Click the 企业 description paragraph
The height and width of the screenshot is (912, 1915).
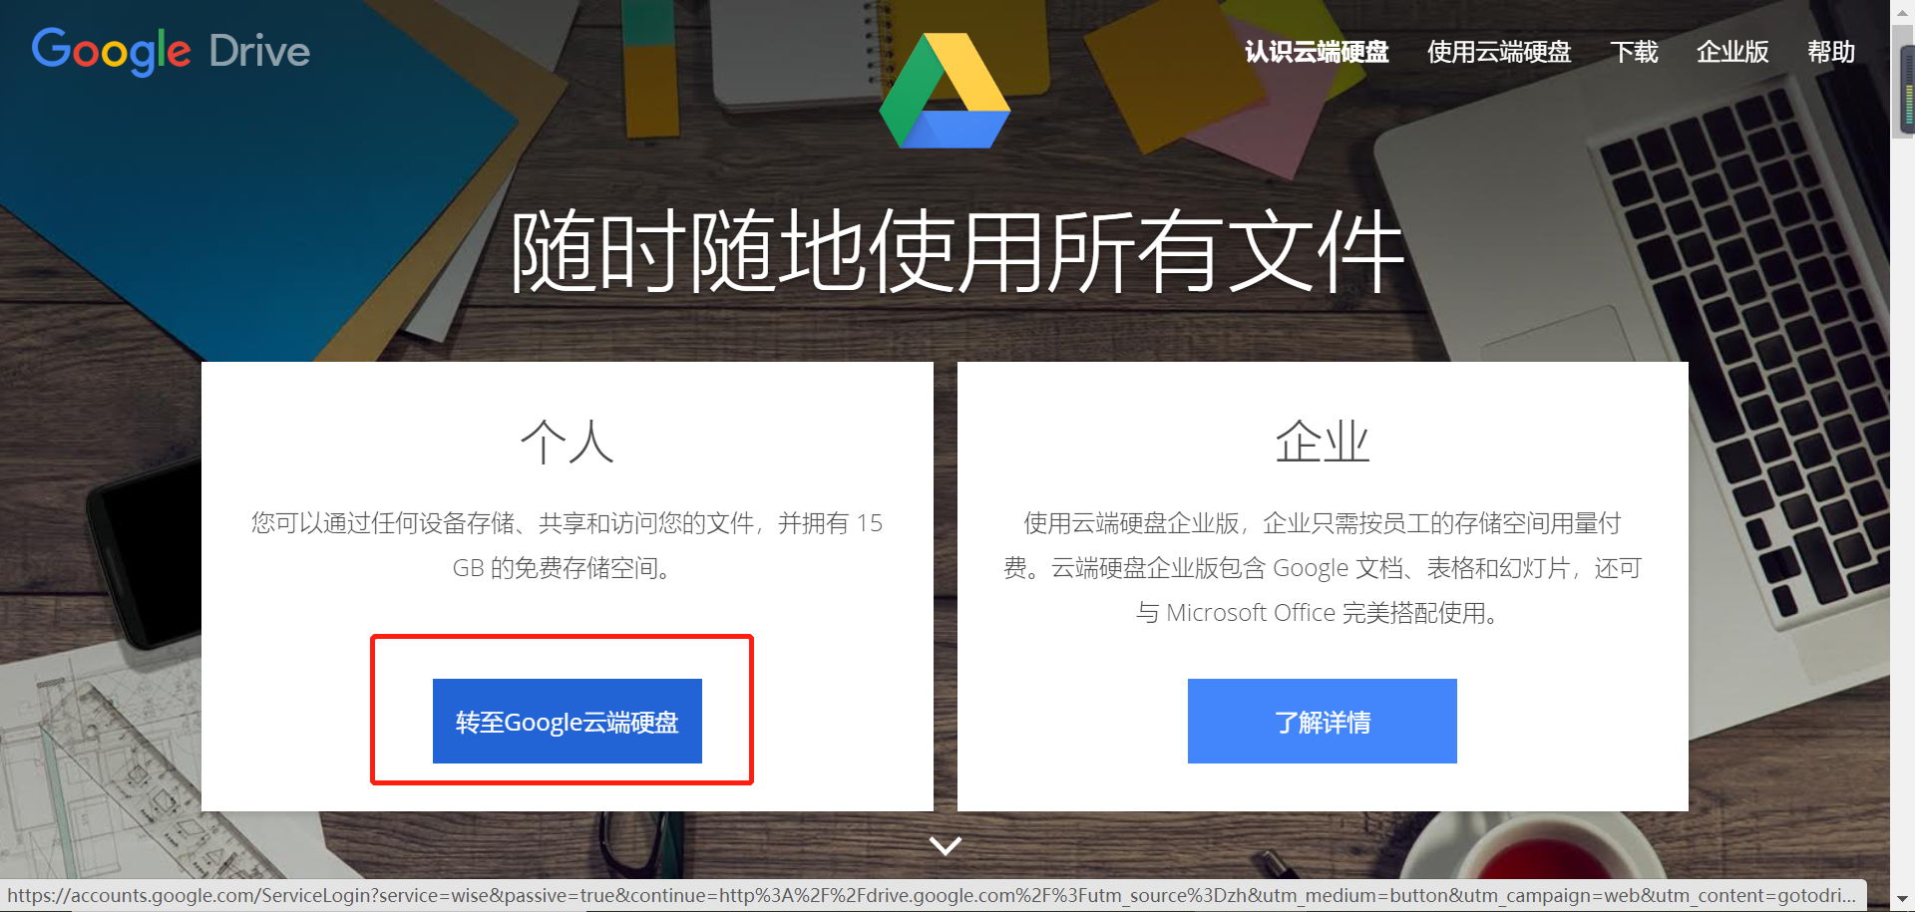coord(1323,567)
